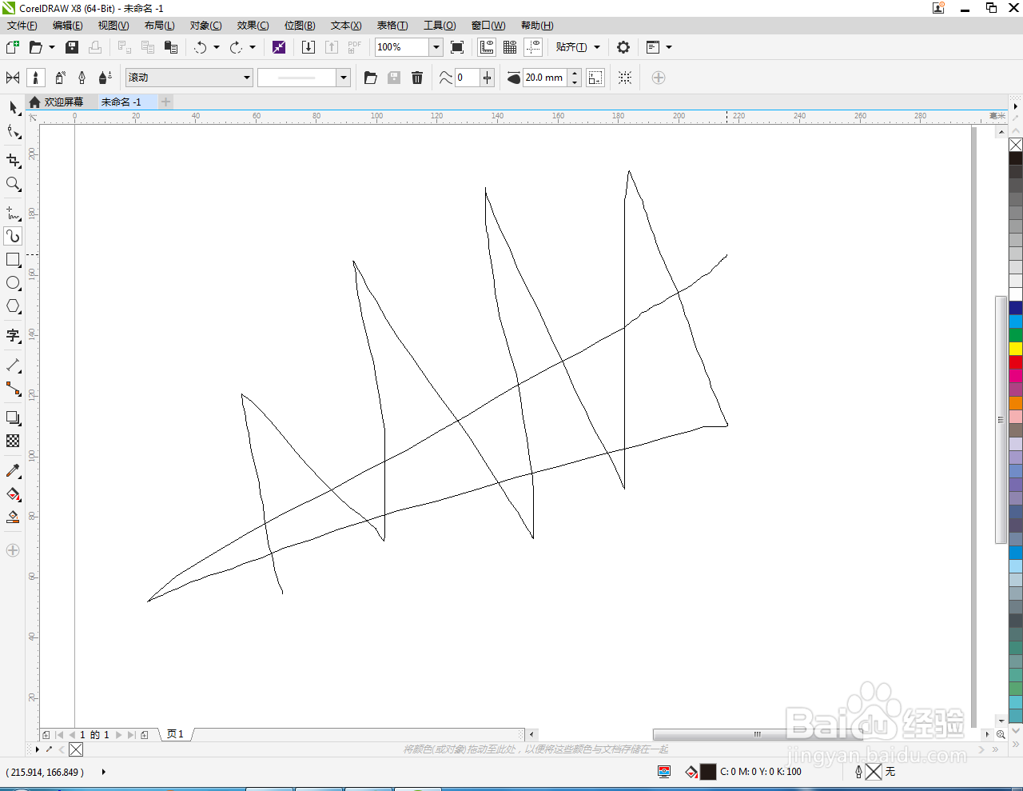This screenshot has height=791, width=1023.
Task: Select the Ellipse tool
Action: pyautogui.click(x=13, y=283)
